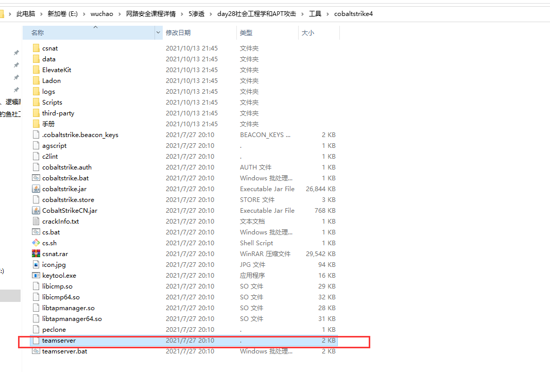Select the highlighted teamserver file
Viewport: 550px width, 372px height.
tap(59, 341)
